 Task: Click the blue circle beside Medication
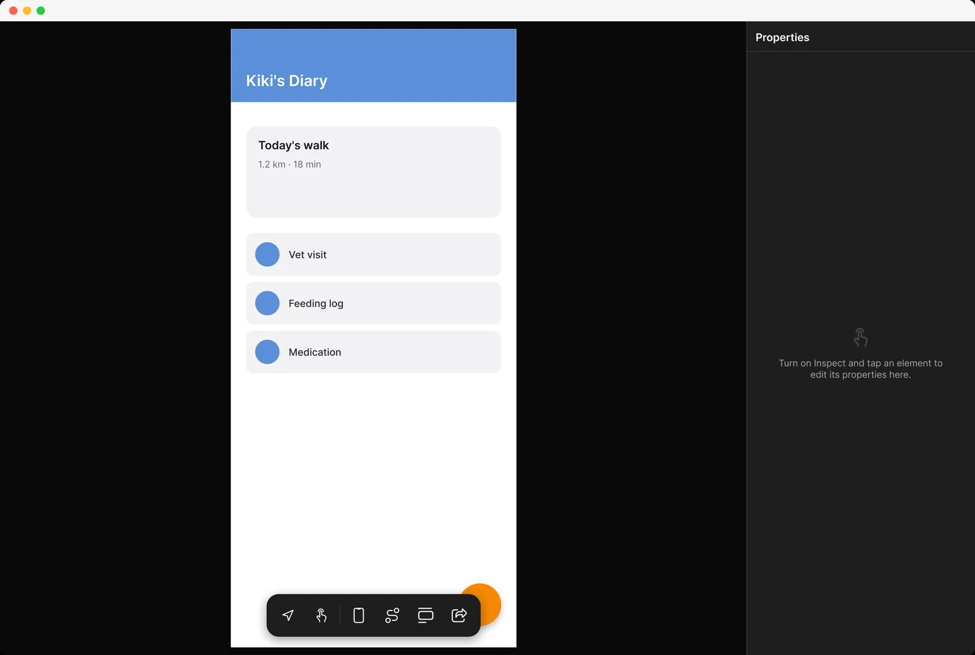[268, 352]
